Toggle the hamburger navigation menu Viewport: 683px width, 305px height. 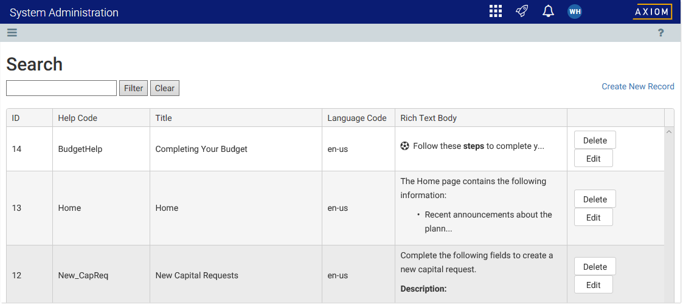pos(12,33)
